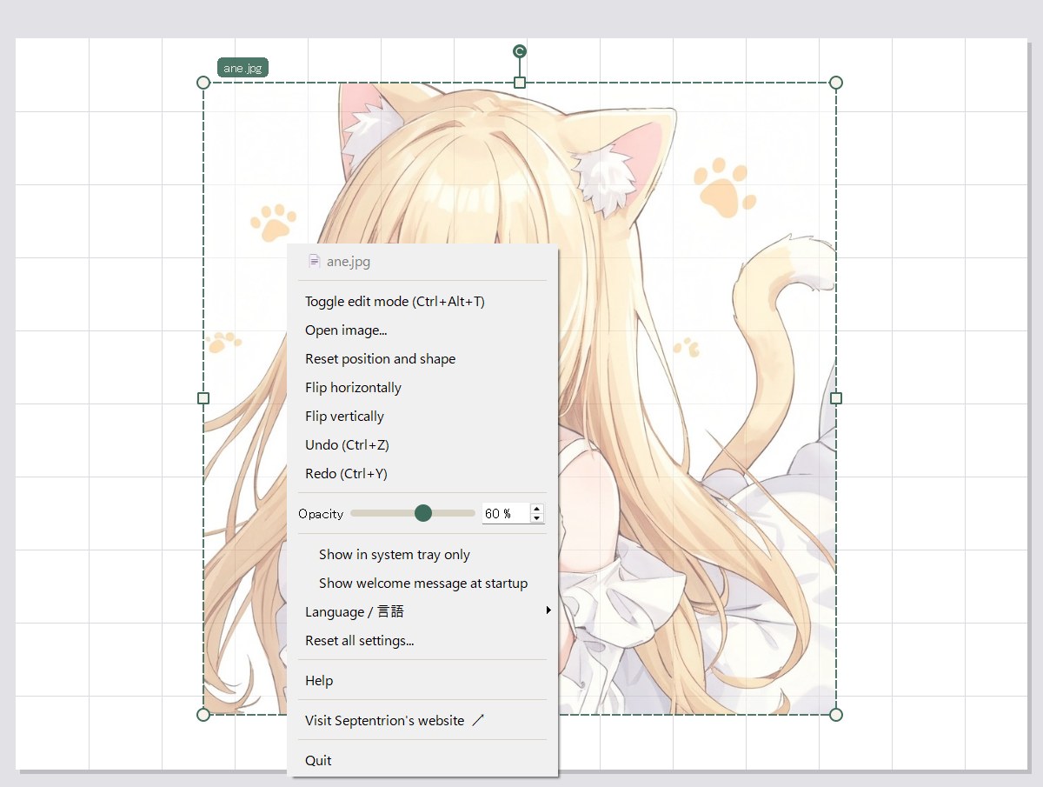Choose Quit to exit the app
Viewport: 1043px width, 787px height.
pos(422,761)
